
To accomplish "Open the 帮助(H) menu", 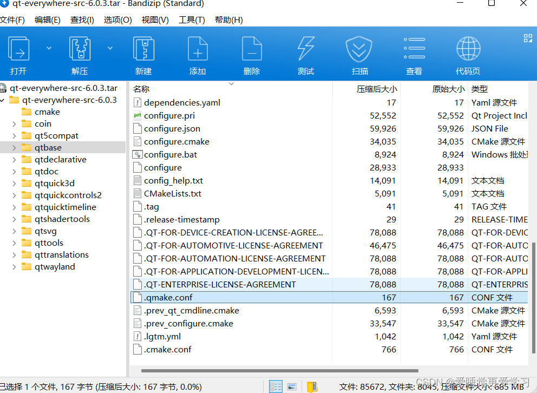I will [229, 20].
